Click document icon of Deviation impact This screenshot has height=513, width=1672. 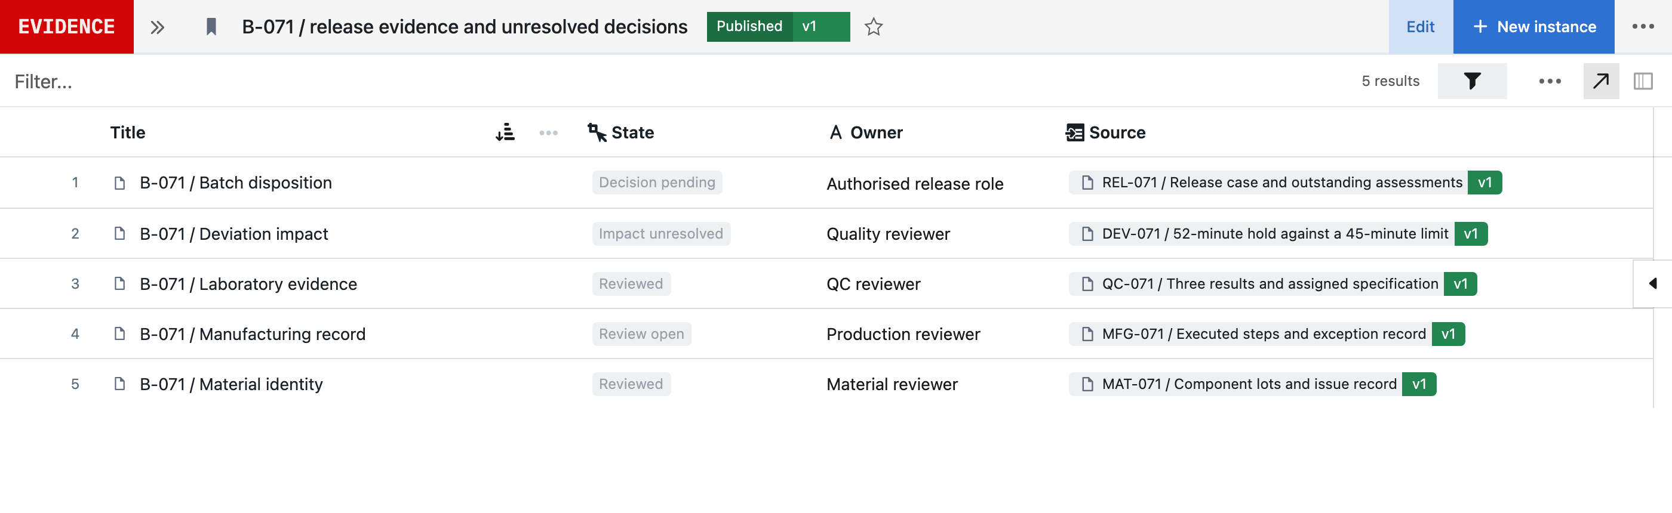[119, 233]
